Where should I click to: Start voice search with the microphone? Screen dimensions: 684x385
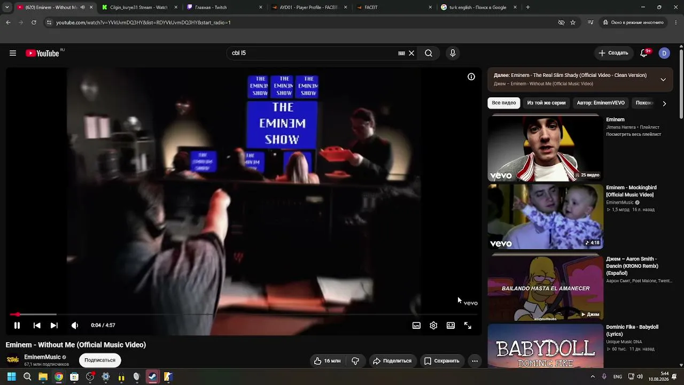[x=453, y=53]
